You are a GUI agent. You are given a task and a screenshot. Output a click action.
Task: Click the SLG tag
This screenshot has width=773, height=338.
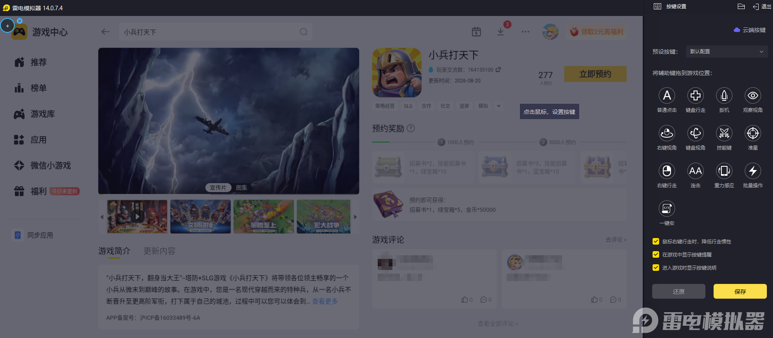point(408,106)
